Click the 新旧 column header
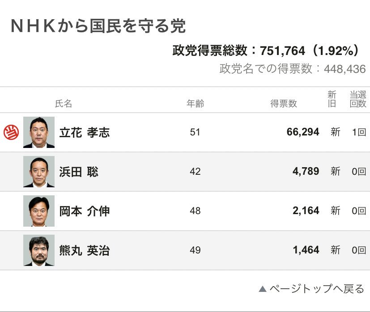 pos(332,99)
